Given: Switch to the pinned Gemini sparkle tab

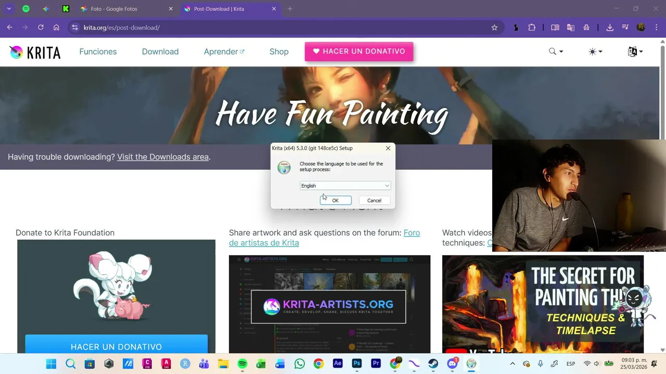Looking at the screenshot, I should (x=46, y=9).
